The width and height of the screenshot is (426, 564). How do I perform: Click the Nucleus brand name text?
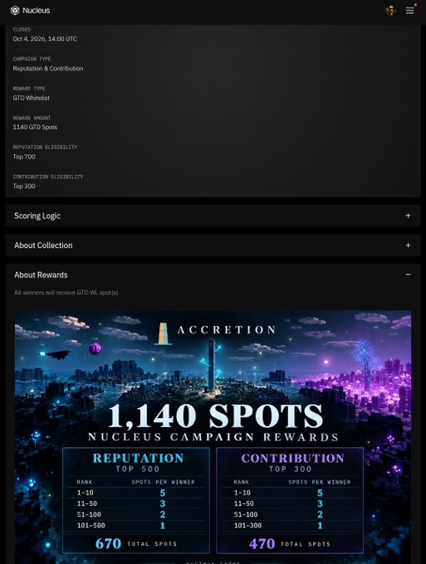[x=36, y=11]
